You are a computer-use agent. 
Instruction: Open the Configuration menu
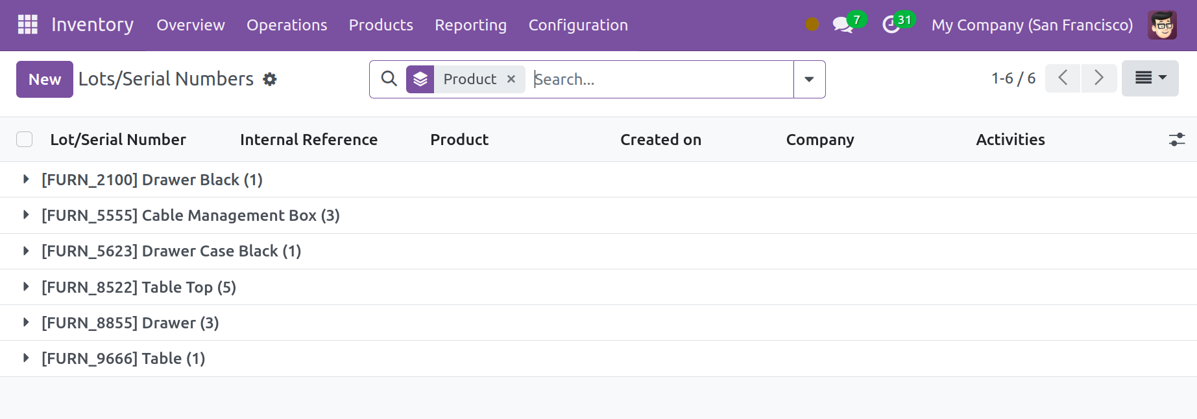[577, 25]
